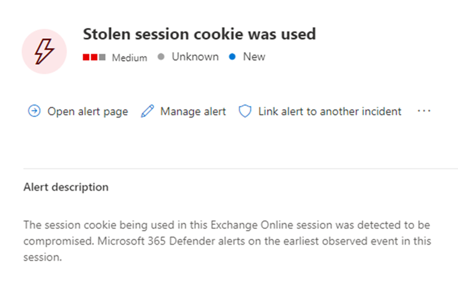Viewport: 458px width, 285px height.
Task: Click the 'Stolen session cookie was used' title
Action: [x=199, y=34]
